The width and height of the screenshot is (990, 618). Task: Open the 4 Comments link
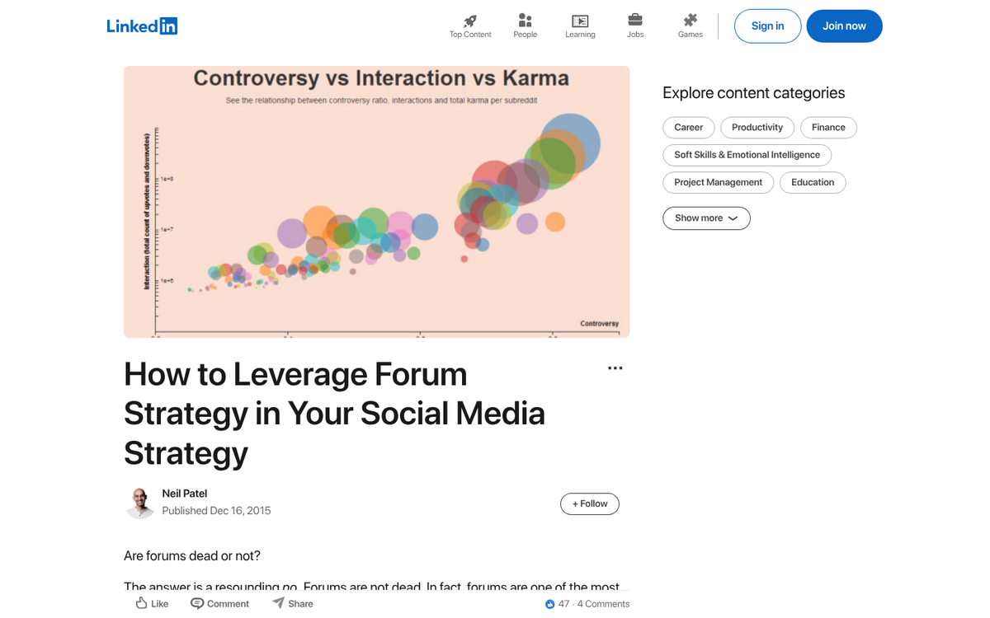(603, 603)
